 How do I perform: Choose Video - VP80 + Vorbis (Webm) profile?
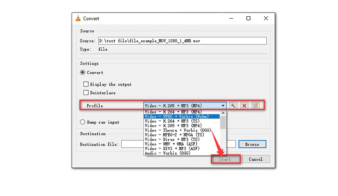coord(182,117)
